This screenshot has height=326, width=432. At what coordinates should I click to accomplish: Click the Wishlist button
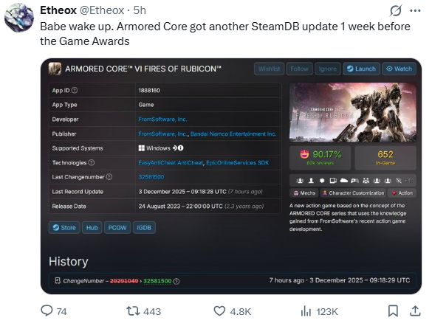pos(270,69)
